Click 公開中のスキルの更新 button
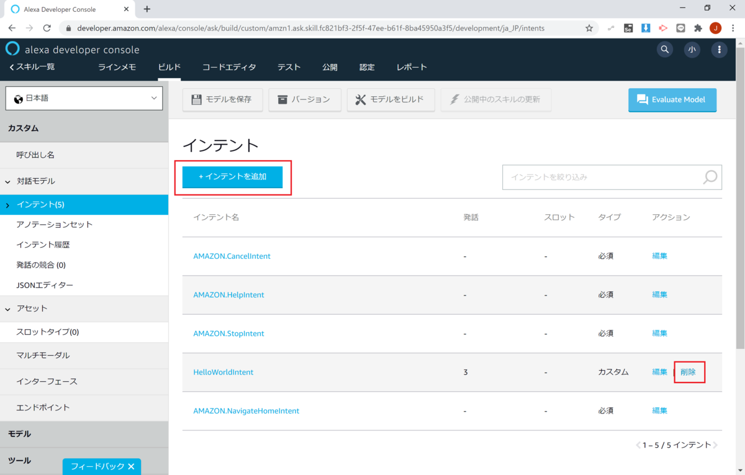745x475 pixels. pyautogui.click(x=495, y=99)
